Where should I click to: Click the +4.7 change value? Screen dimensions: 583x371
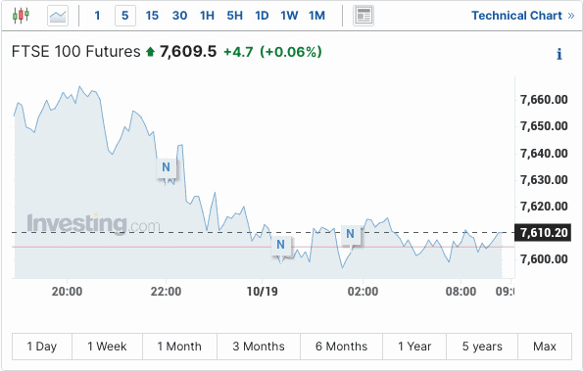(238, 52)
